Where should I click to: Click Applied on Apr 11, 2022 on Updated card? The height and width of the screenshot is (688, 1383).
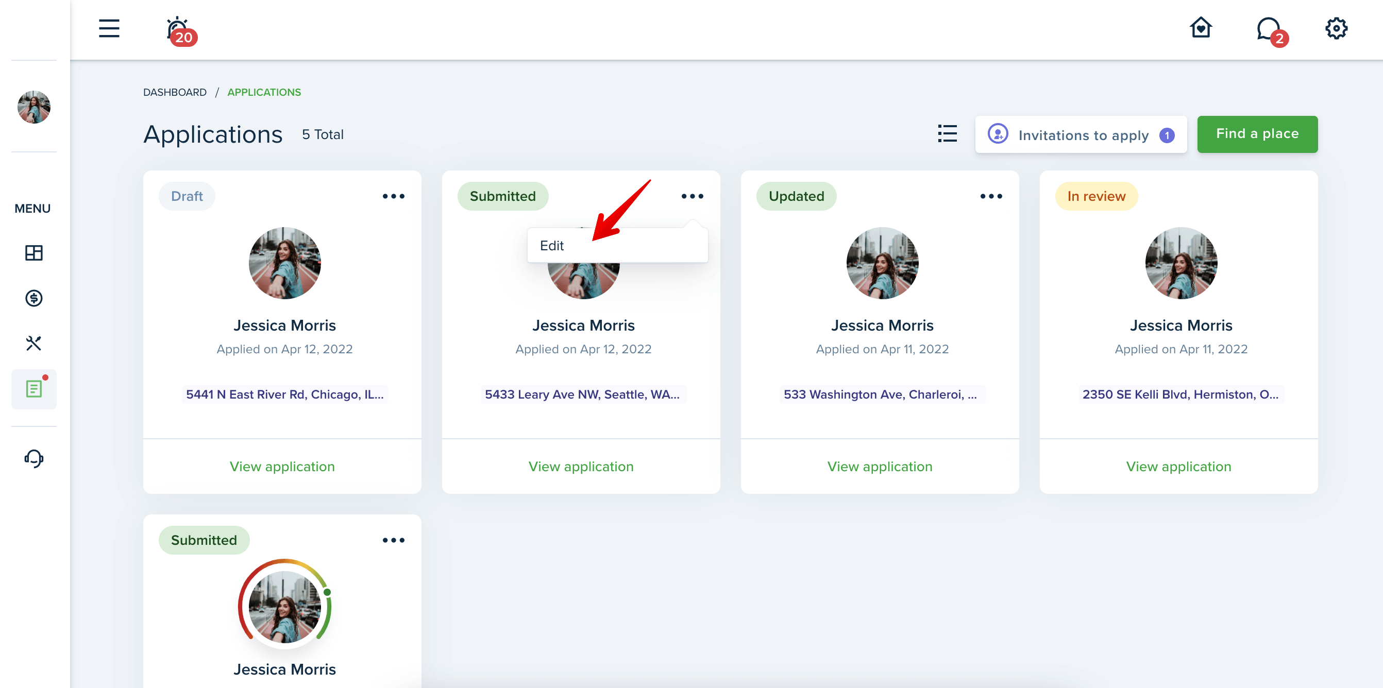click(882, 349)
